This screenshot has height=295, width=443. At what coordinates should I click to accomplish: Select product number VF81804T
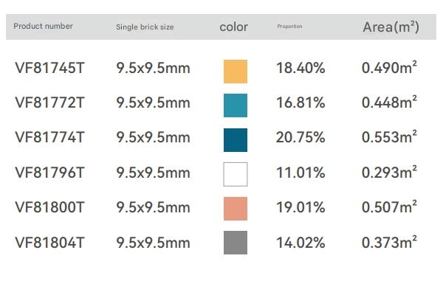[x=49, y=243]
